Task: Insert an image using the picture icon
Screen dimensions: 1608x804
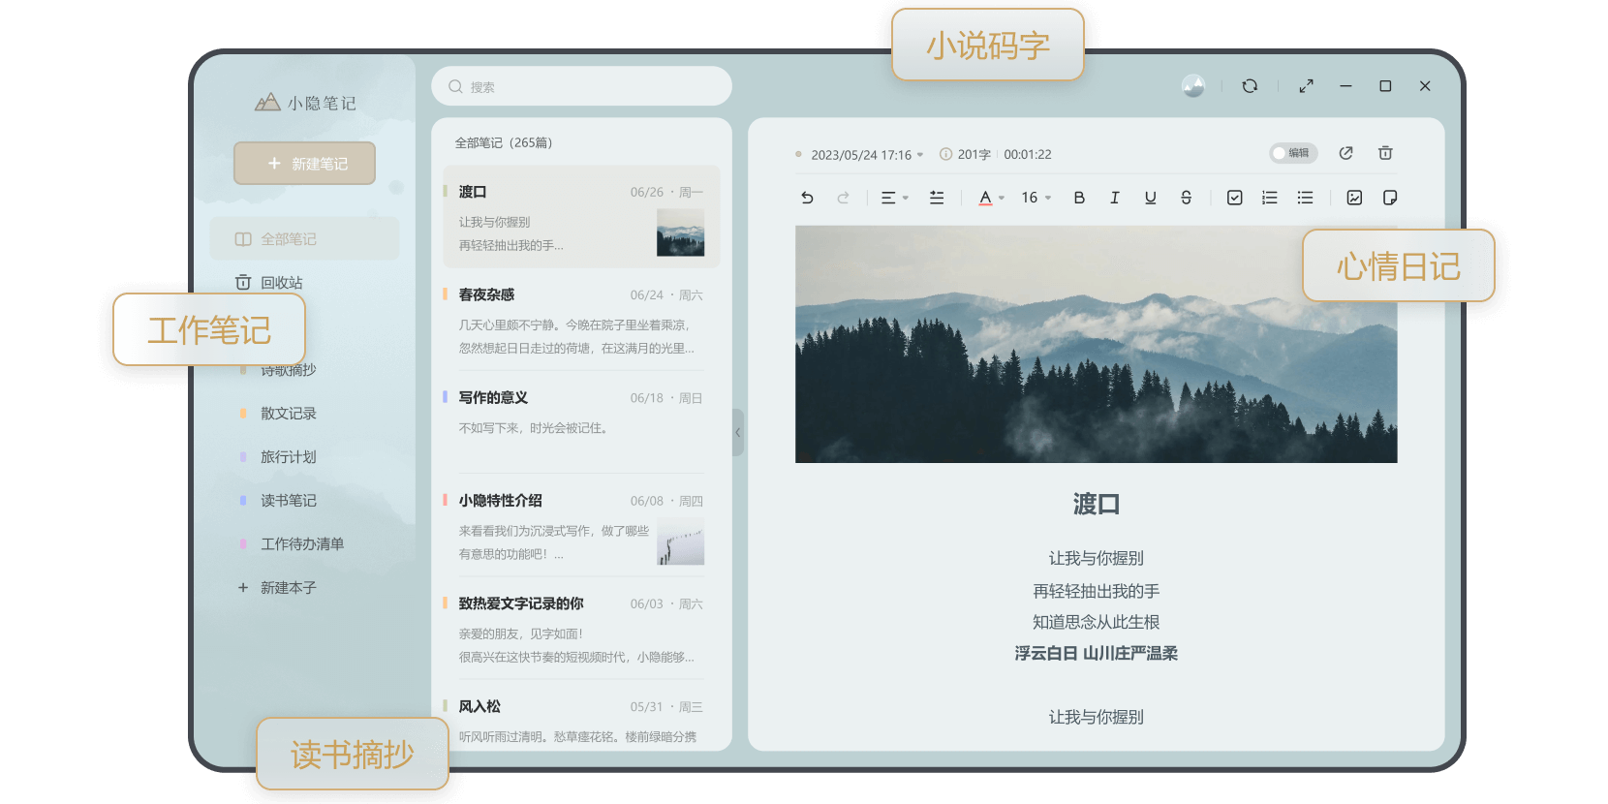Action: (1354, 198)
